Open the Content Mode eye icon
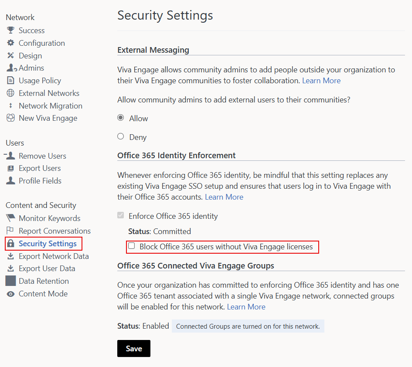The width and height of the screenshot is (412, 367). point(11,293)
